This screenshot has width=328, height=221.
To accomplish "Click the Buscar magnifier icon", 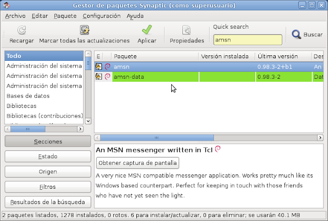I will pyautogui.click(x=296, y=34).
